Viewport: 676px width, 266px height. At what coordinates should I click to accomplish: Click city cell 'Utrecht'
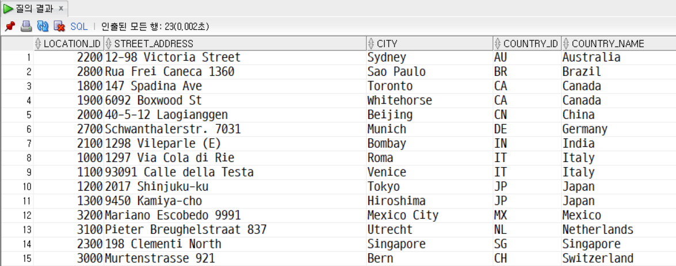click(x=429, y=230)
